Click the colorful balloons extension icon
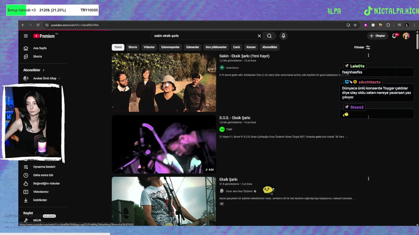Screen dimensions: 419x235 (x=380, y=25)
